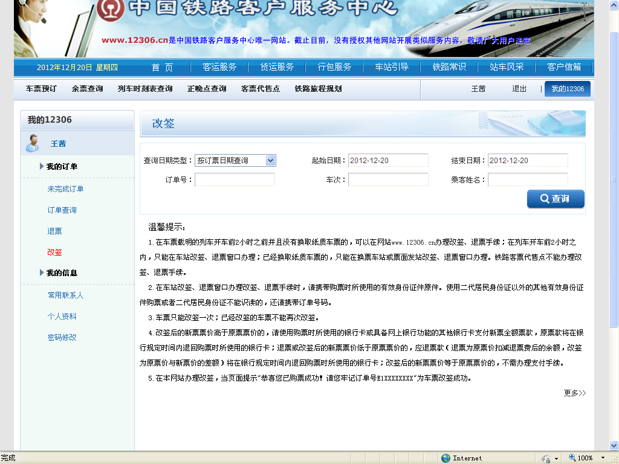Click the 完成 status bar text
Viewport: 619px width, 464px height.
8,458
